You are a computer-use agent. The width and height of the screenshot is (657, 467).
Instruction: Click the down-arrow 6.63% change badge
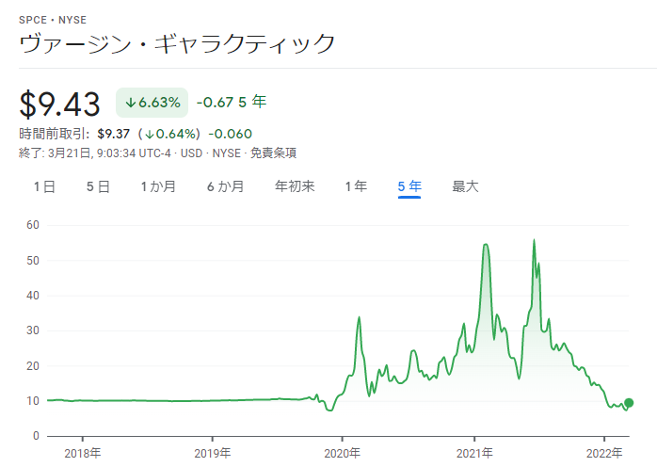point(152,103)
